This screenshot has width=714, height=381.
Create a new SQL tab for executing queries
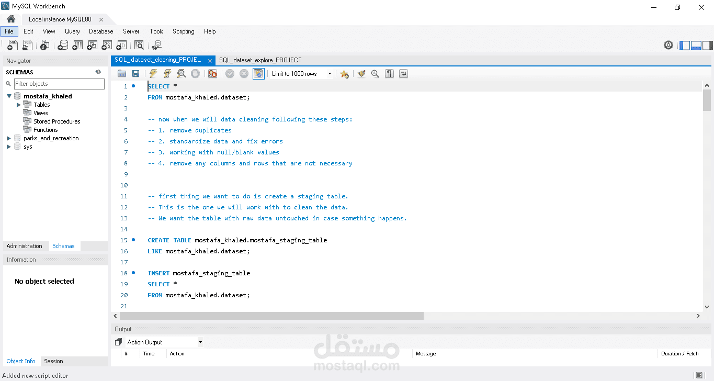[x=12, y=45]
